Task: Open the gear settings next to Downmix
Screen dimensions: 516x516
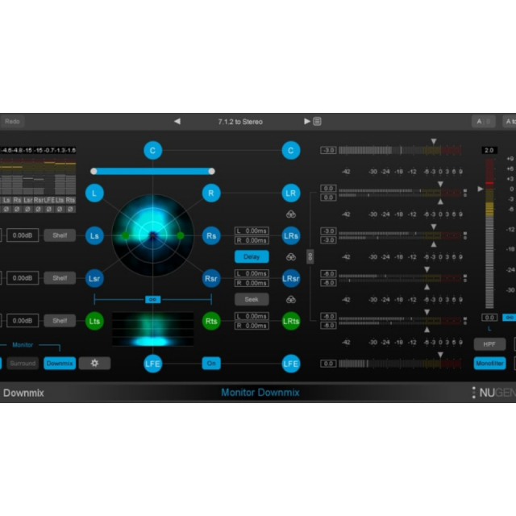Action: (x=94, y=364)
